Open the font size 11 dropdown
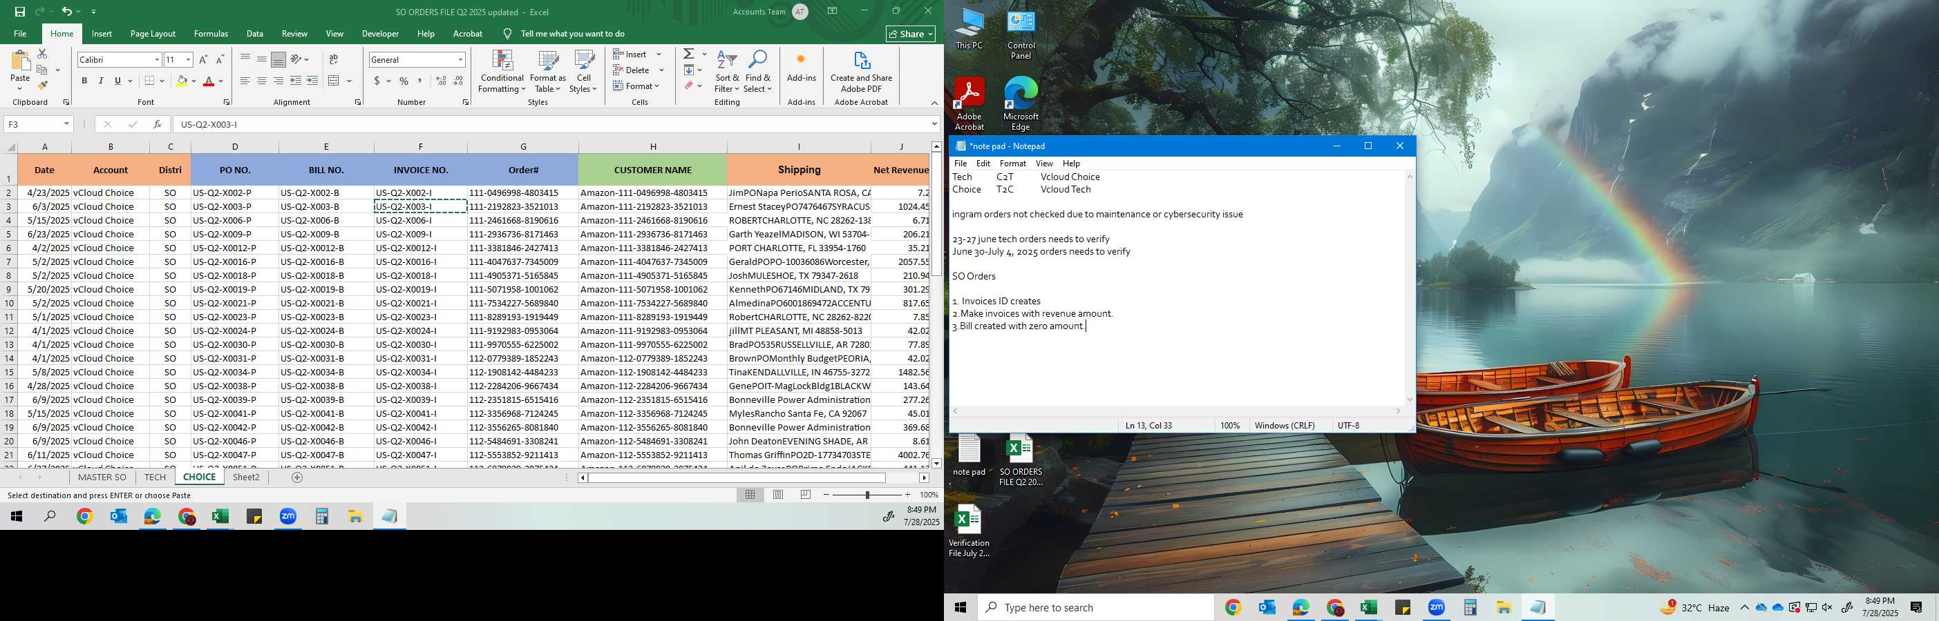The height and width of the screenshot is (621, 1939). (188, 59)
